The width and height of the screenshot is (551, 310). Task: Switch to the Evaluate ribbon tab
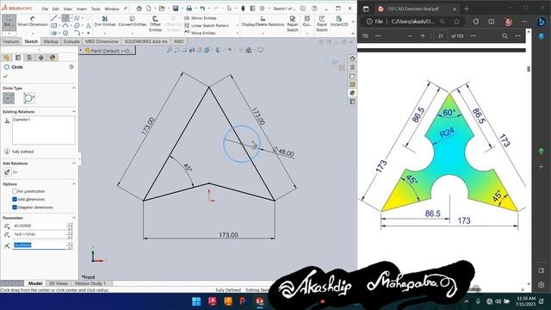pos(71,41)
